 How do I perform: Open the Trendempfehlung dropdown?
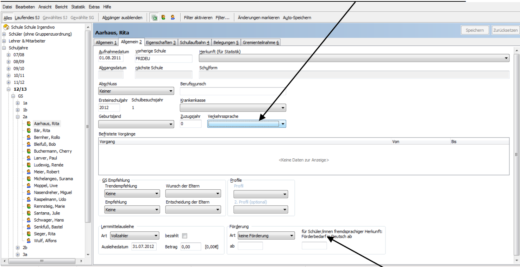click(132, 194)
